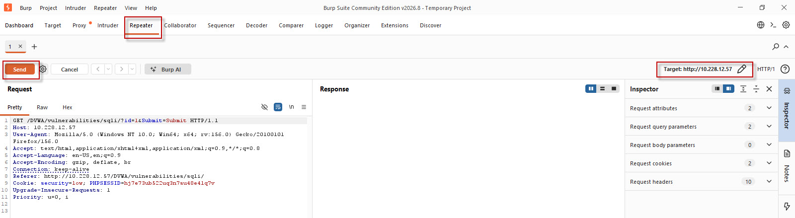Viewport: 795px width, 218px height.
Task: Open the Repeater send settings gear icon
Action: click(43, 69)
